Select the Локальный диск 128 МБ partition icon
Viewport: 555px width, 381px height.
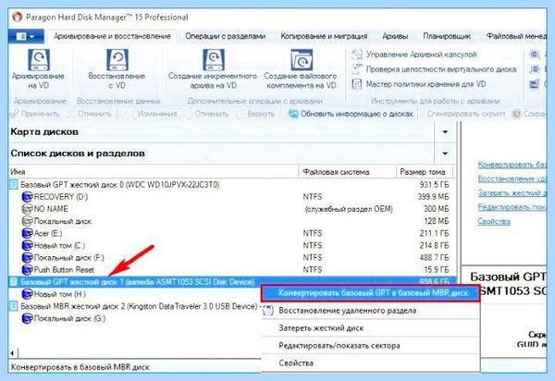27,221
